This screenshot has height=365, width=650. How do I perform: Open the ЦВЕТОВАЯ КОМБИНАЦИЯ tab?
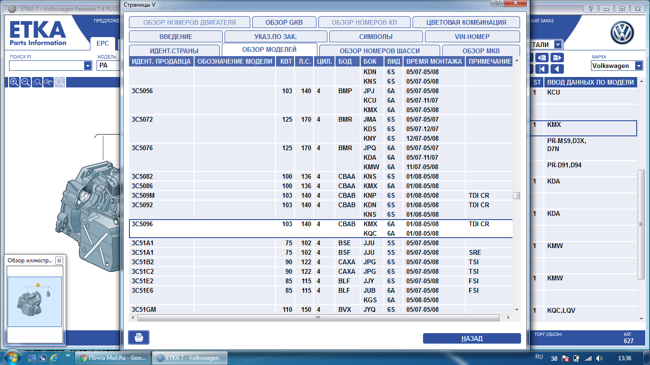[x=466, y=22]
